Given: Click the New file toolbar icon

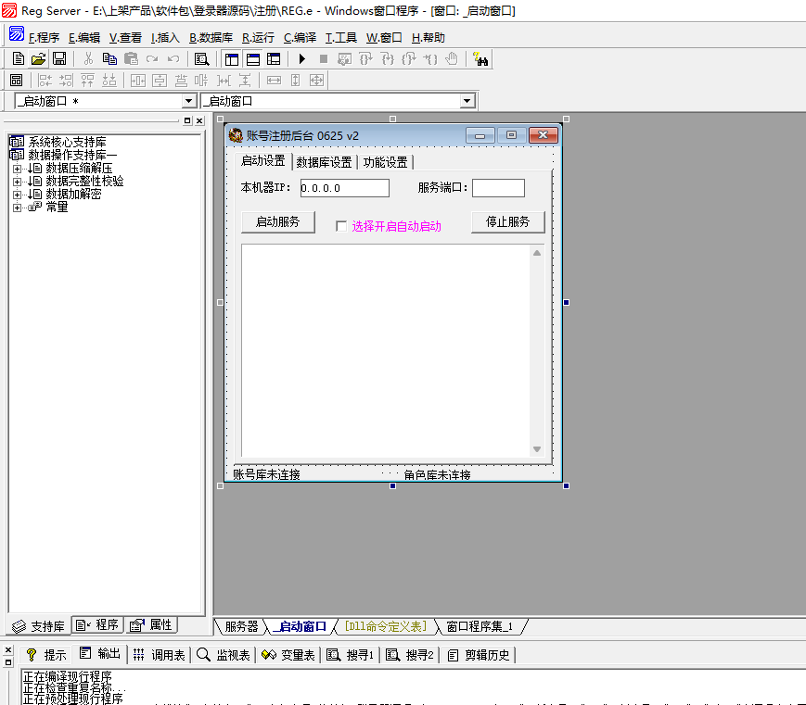Looking at the screenshot, I should tap(18, 59).
